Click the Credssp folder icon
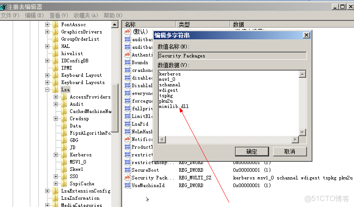The image size is (354, 207). pos(64,118)
